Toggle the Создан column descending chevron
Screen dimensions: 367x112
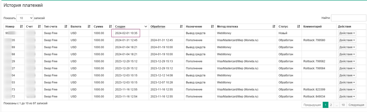click(146, 27)
